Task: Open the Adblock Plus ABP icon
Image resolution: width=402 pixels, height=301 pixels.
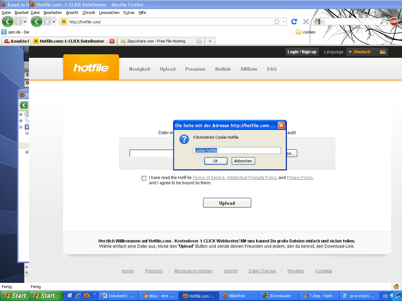Action: 394,22
